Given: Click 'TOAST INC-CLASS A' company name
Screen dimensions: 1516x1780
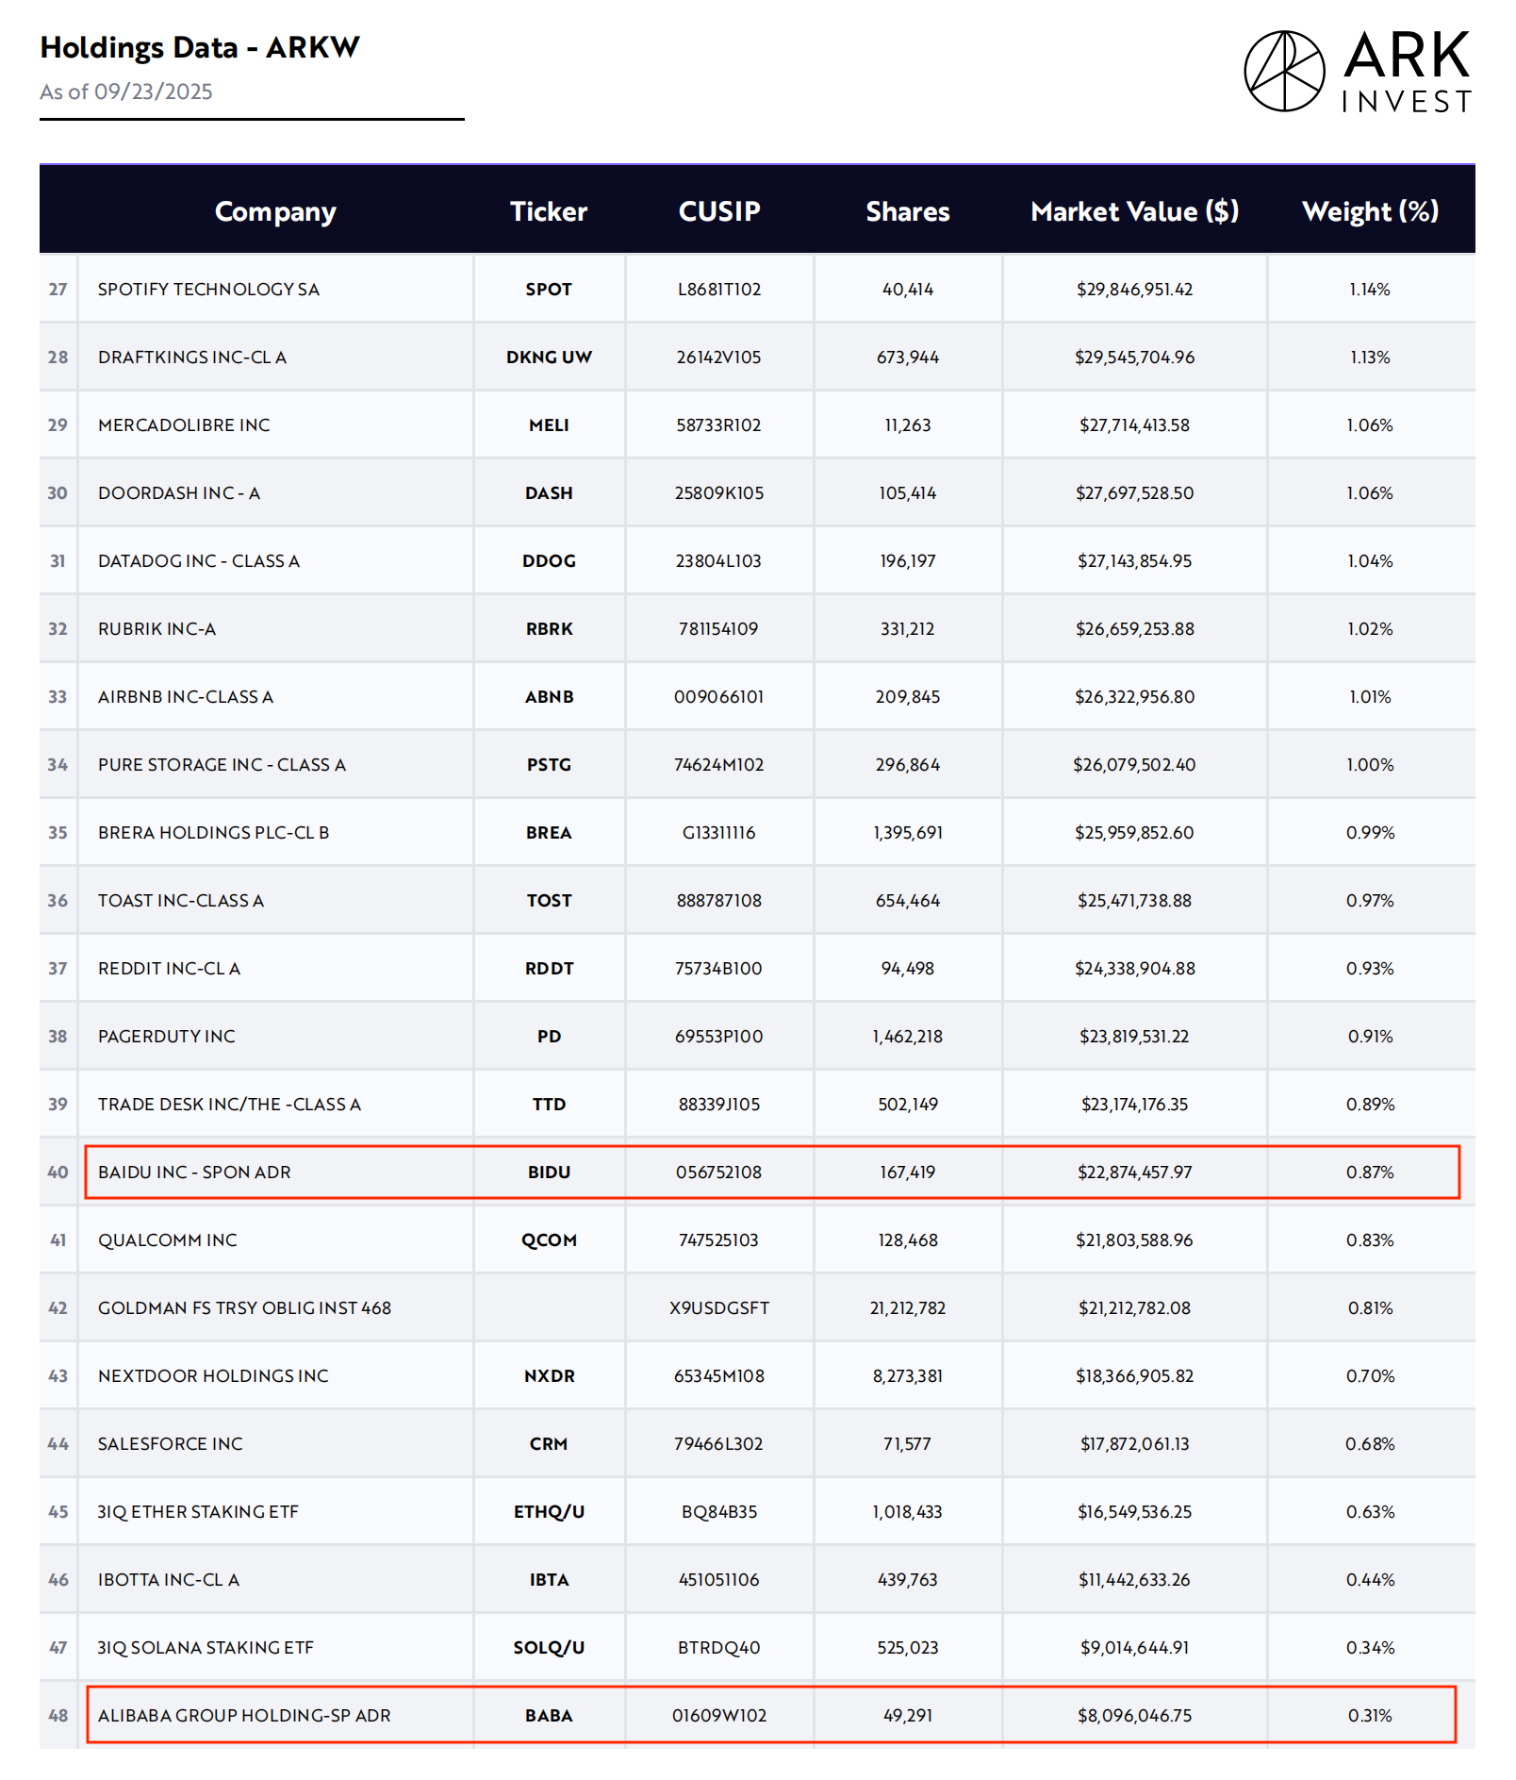Looking at the screenshot, I should (181, 901).
